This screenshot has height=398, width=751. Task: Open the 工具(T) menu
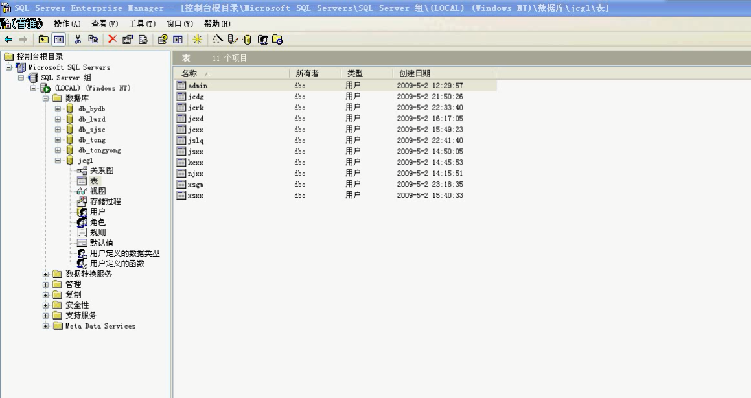(143, 23)
